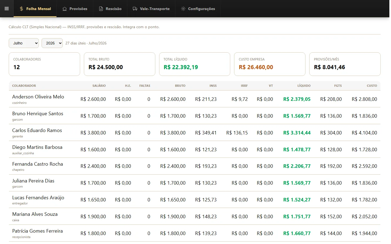Select Diego's salary R$ 1.600,00 in SALÁRIO column
Viewport: 391px width, 244px height.
pyautogui.click(x=93, y=150)
